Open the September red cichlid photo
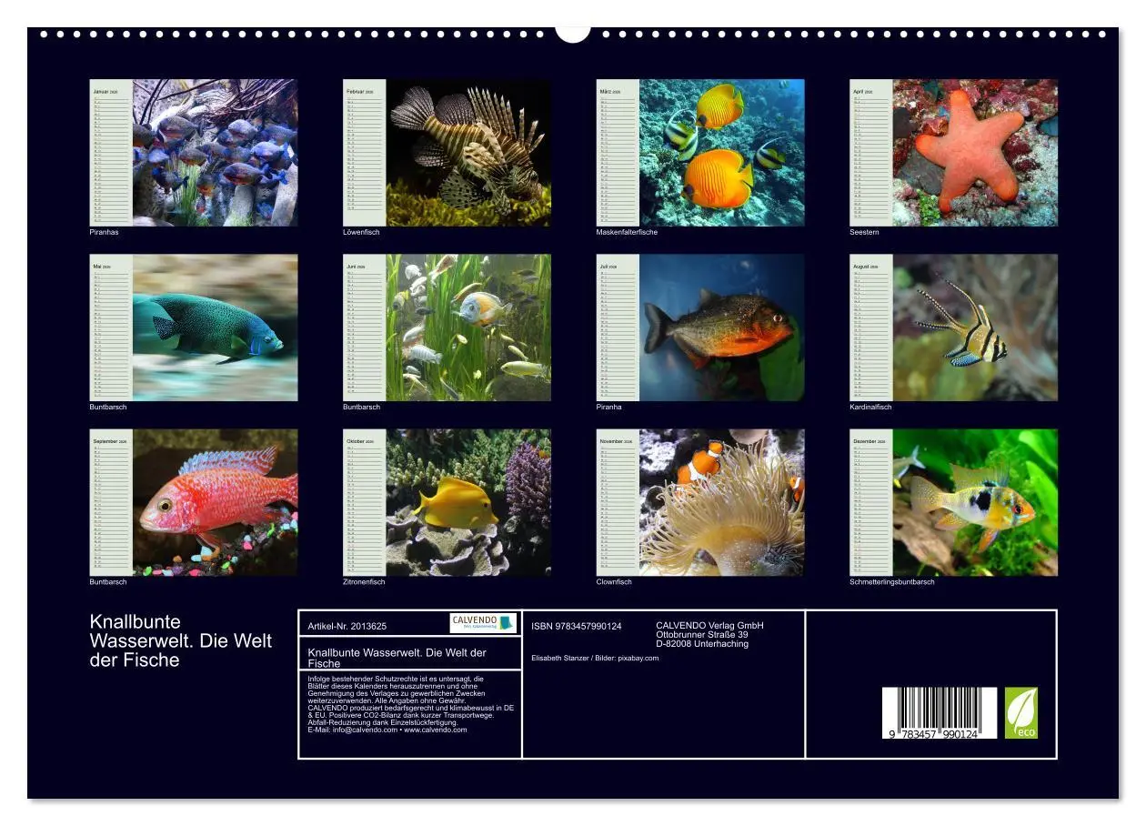Image resolution: width=1146 pixels, height=826 pixels. (215, 502)
